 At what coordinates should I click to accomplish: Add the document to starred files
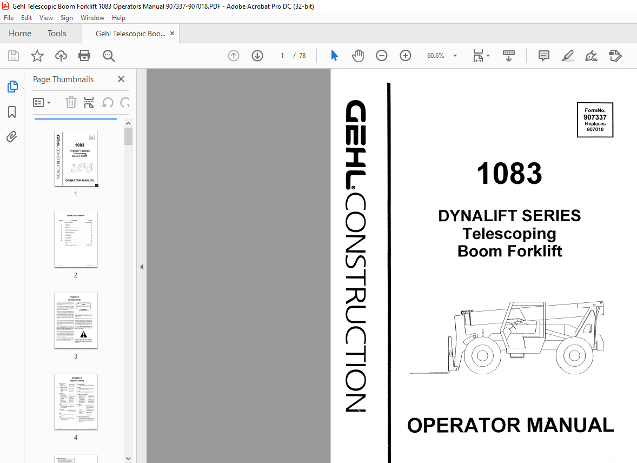(x=37, y=56)
